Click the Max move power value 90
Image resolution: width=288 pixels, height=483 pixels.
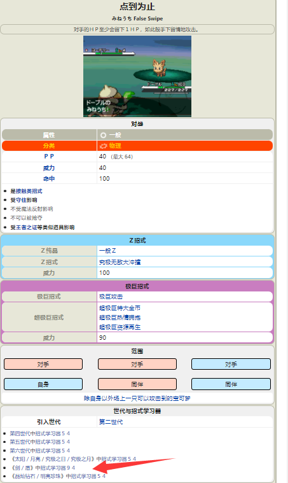point(103,338)
